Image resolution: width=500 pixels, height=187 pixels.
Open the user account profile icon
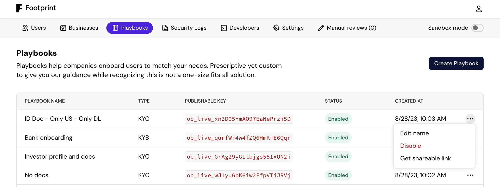[x=479, y=9]
